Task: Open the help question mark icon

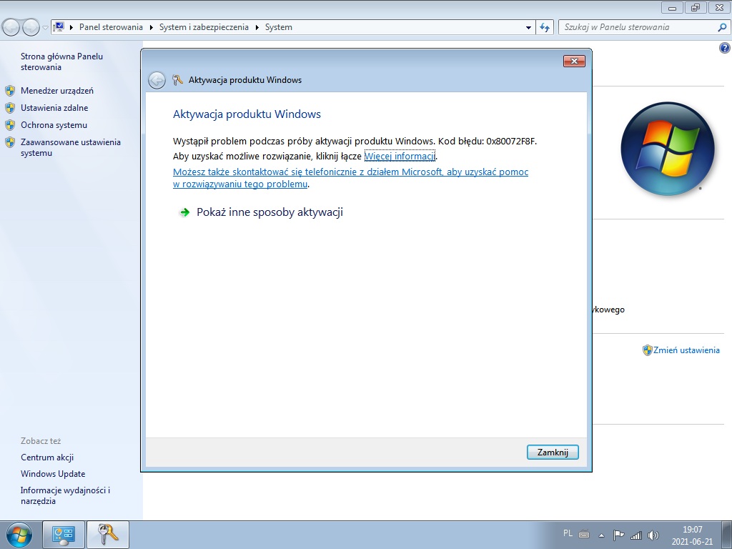Action: [x=724, y=48]
